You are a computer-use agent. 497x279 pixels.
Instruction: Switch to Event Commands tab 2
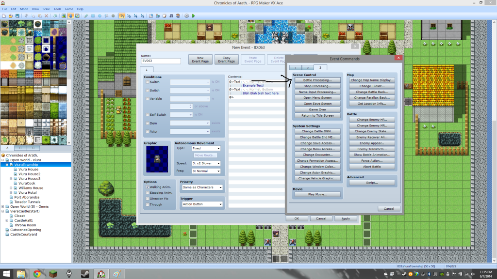coord(308,67)
